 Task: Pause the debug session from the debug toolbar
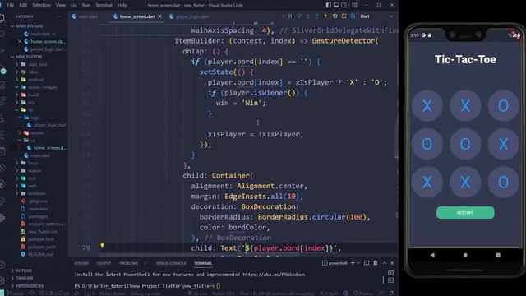(x=290, y=16)
